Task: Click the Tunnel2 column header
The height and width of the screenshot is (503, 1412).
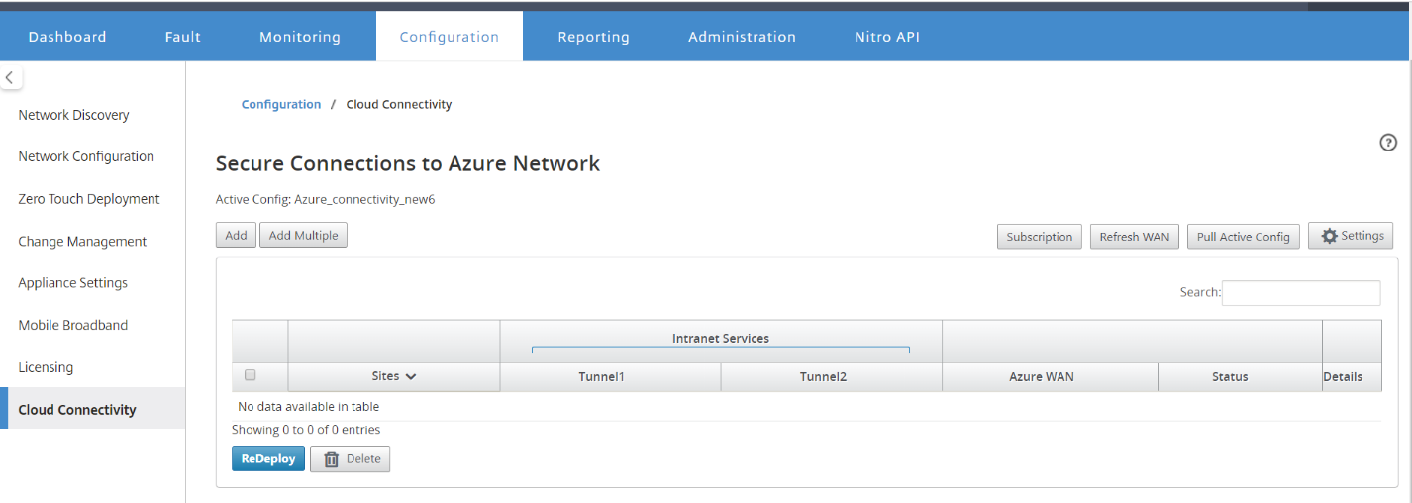Action: click(x=831, y=377)
